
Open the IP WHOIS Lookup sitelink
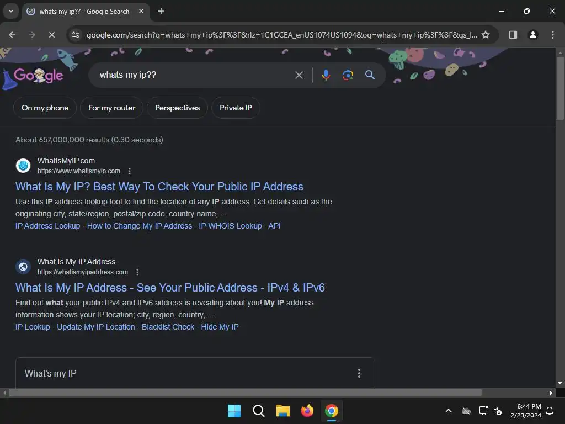[x=230, y=226]
